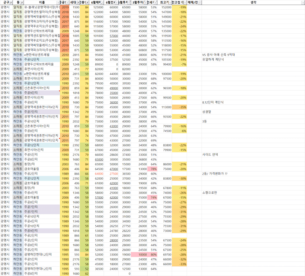Click the pink 74% ratio cell
This screenshot has width=305, height=276.
pos(152,198)
